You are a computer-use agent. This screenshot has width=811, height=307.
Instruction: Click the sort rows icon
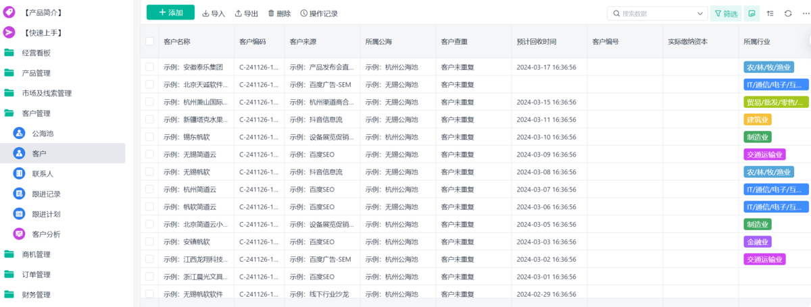(770, 13)
